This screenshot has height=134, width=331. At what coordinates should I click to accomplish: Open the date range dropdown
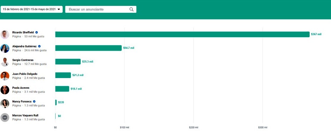[32, 9]
